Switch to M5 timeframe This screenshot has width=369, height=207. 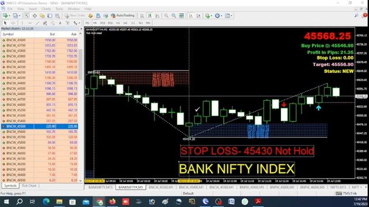click(x=95, y=23)
